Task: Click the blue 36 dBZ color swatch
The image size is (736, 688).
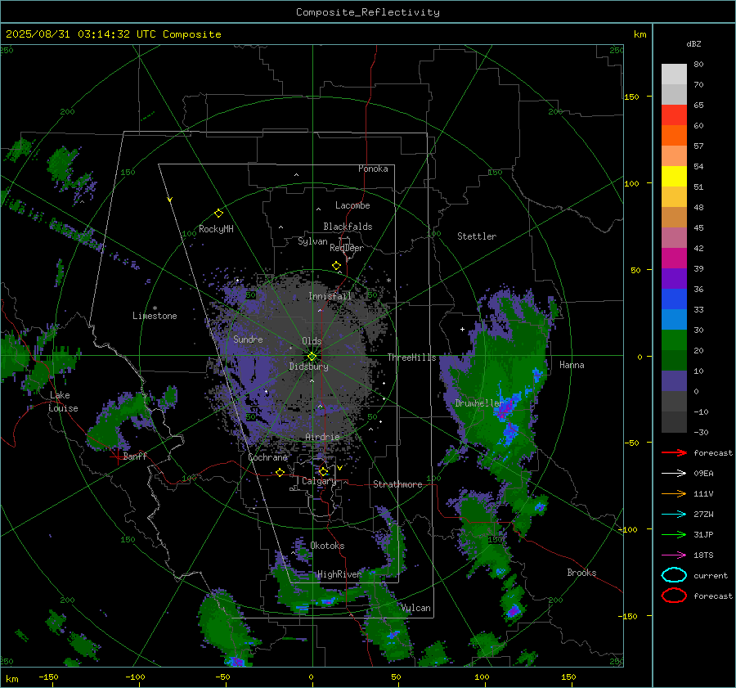Action: 674,299
